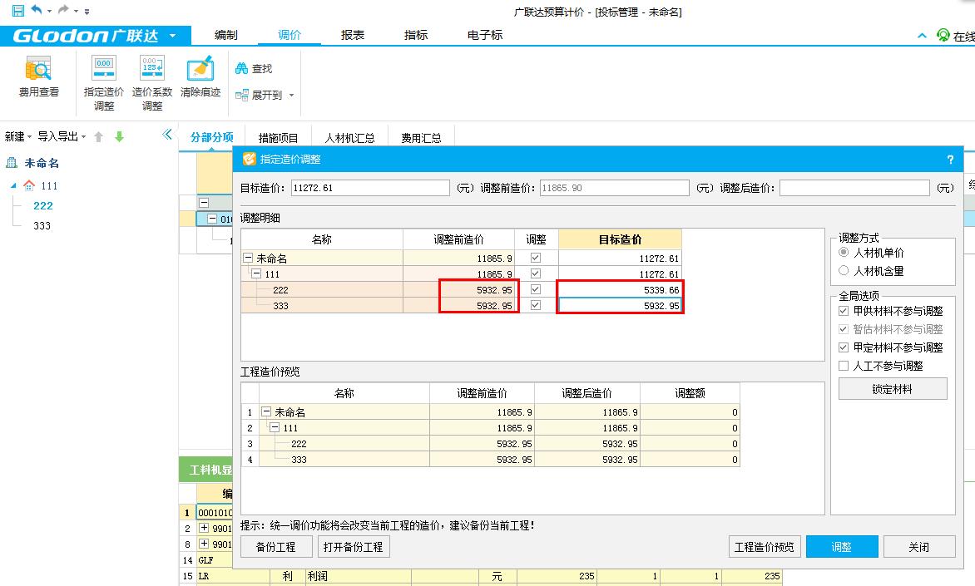This screenshot has width=975, height=586.
Task: Collapse 111 in 工程造价预览 table
Action: coord(275,427)
